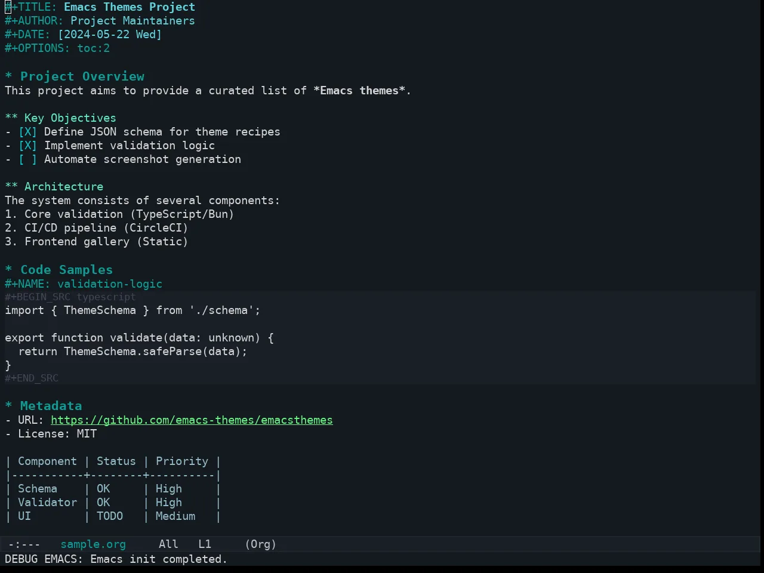764x573 pixels.
Task: Click the 'Emacs Themes Project' title text
Action: pos(130,7)
